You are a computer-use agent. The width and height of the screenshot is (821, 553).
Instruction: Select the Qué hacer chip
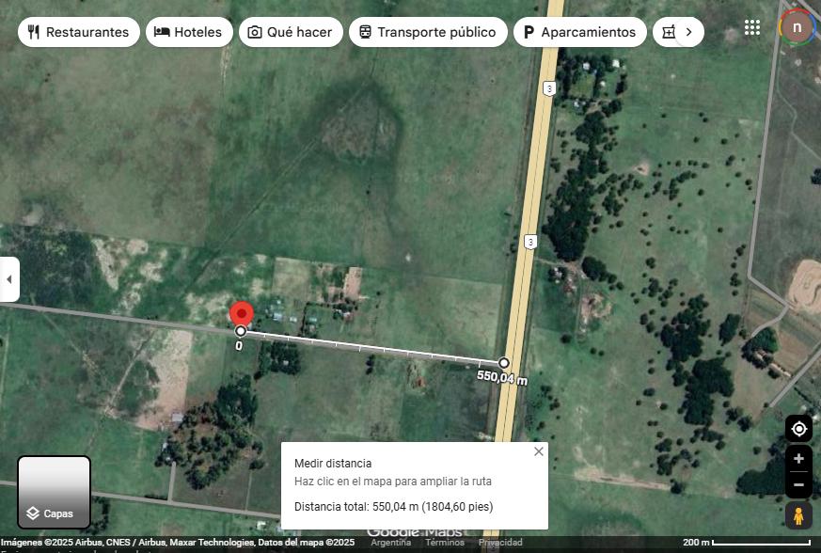[291, 32]
